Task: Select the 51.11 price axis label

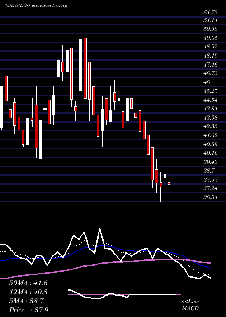Action: tap(211, 20)
